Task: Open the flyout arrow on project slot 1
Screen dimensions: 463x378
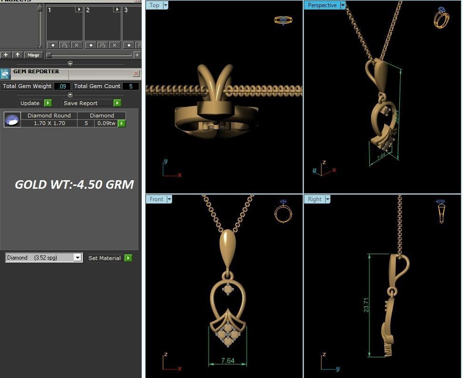Action: point(78,10)
